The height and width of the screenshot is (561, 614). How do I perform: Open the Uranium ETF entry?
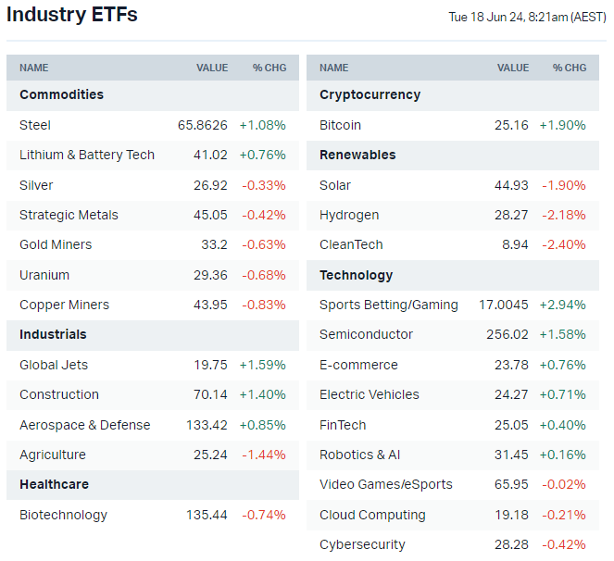44,275
